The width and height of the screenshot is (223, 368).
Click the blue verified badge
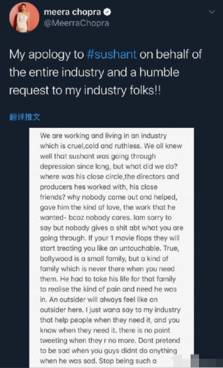108,12
